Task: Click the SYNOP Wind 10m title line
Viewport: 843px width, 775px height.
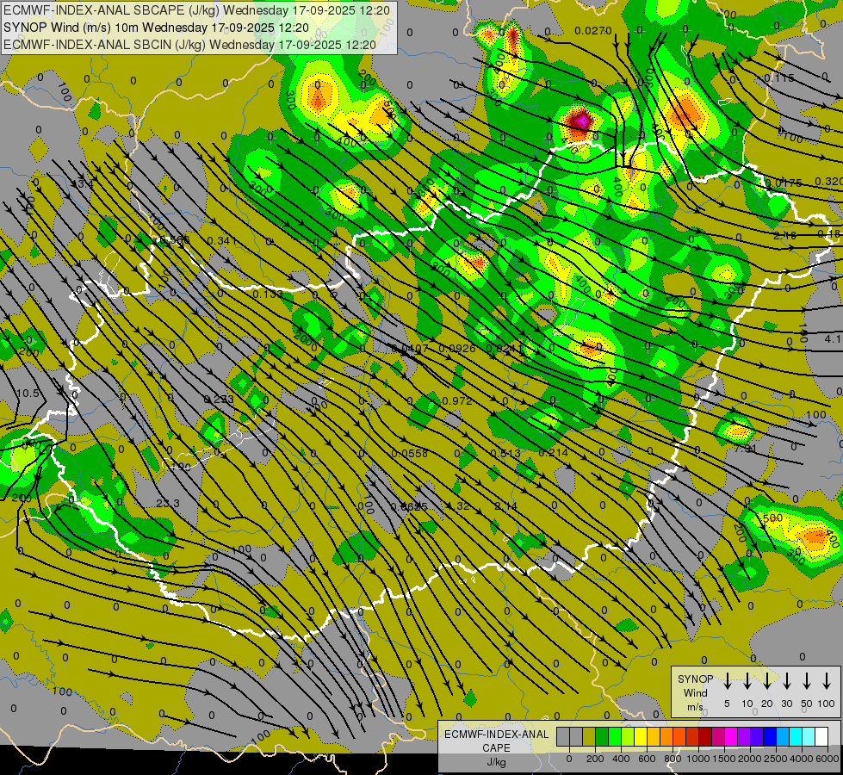Action: click(156, 28)
